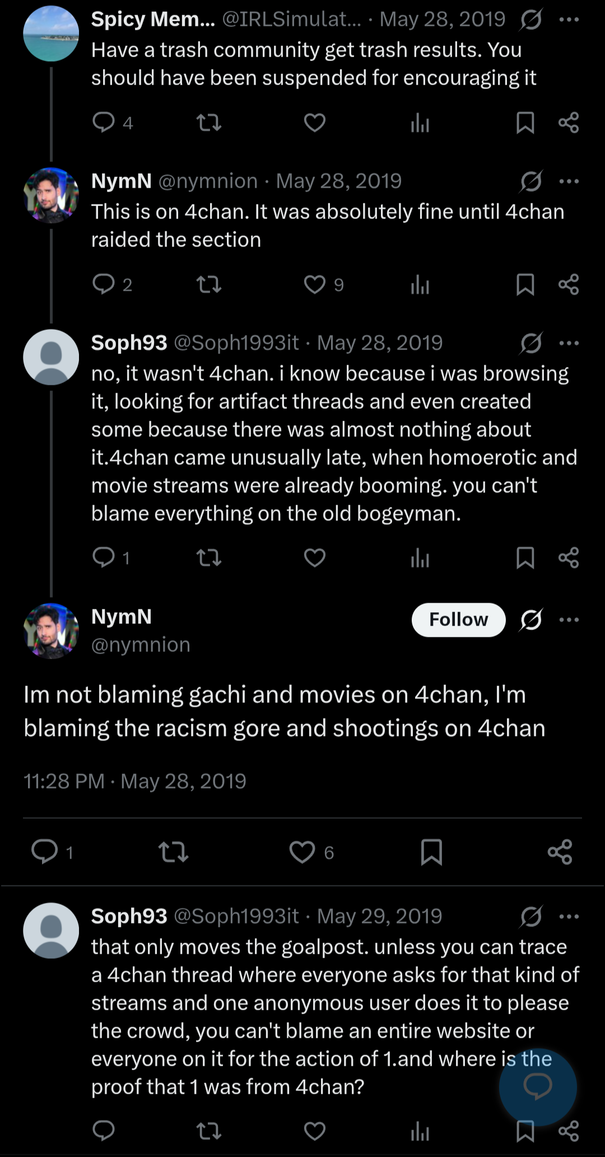Repost Soph93's tweet about the old bogeyman

pyautogui.click(x=209, y=558)
